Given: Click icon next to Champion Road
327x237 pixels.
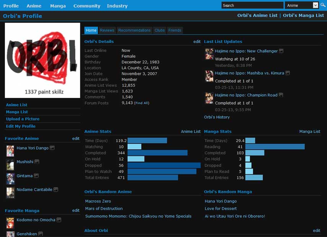Looking at the screenshot, I should (281, 95).
